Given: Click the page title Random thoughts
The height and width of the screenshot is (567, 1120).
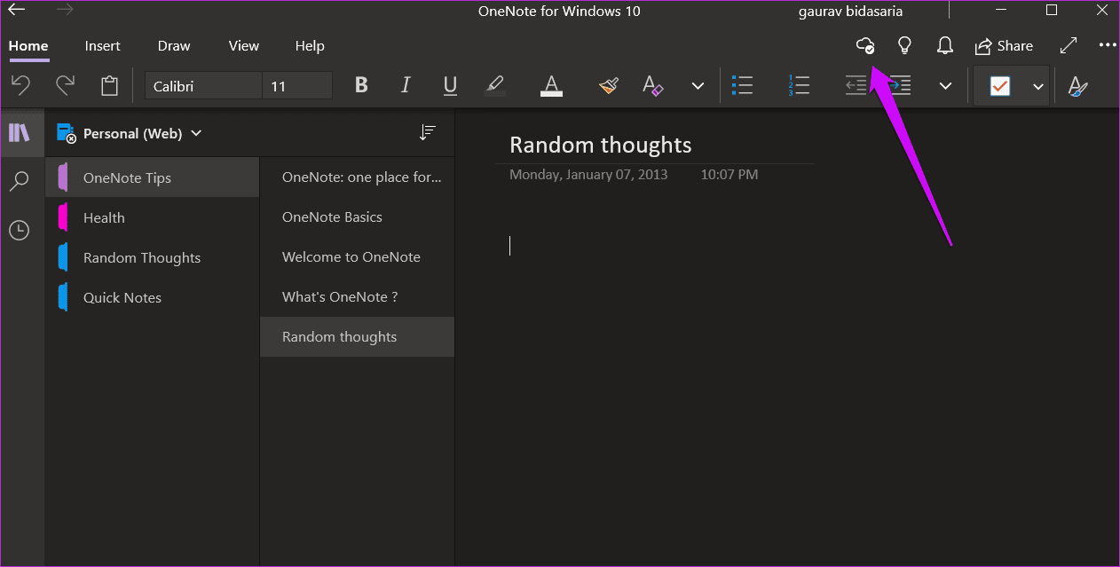Looking at the screenshot, I should pos(601,145).
